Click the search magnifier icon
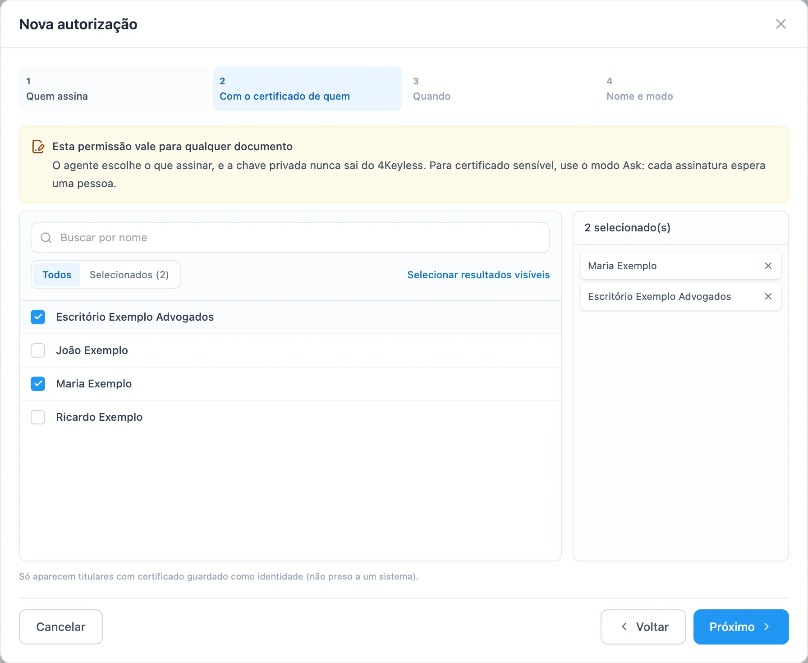 coord(46,238)
